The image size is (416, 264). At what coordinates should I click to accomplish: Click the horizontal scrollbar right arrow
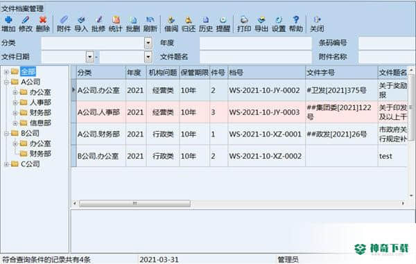tap(403, 204)
